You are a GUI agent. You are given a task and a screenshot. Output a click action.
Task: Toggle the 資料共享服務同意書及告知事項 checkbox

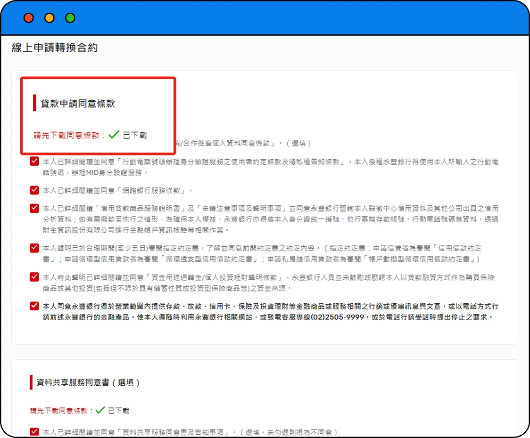pyautogui.click(x=34, y=431)
